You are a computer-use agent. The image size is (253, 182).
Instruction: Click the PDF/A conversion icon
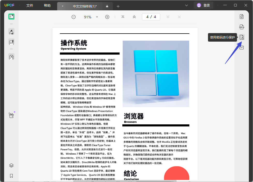point(241,27)
